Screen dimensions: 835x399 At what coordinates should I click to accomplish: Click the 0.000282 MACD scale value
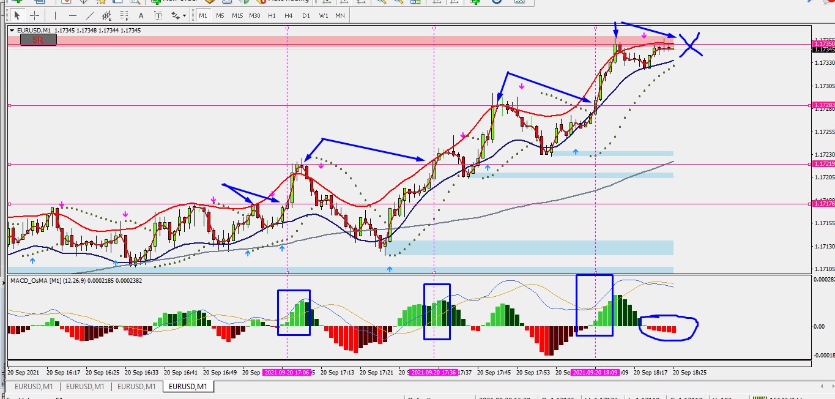coord(823,279)
